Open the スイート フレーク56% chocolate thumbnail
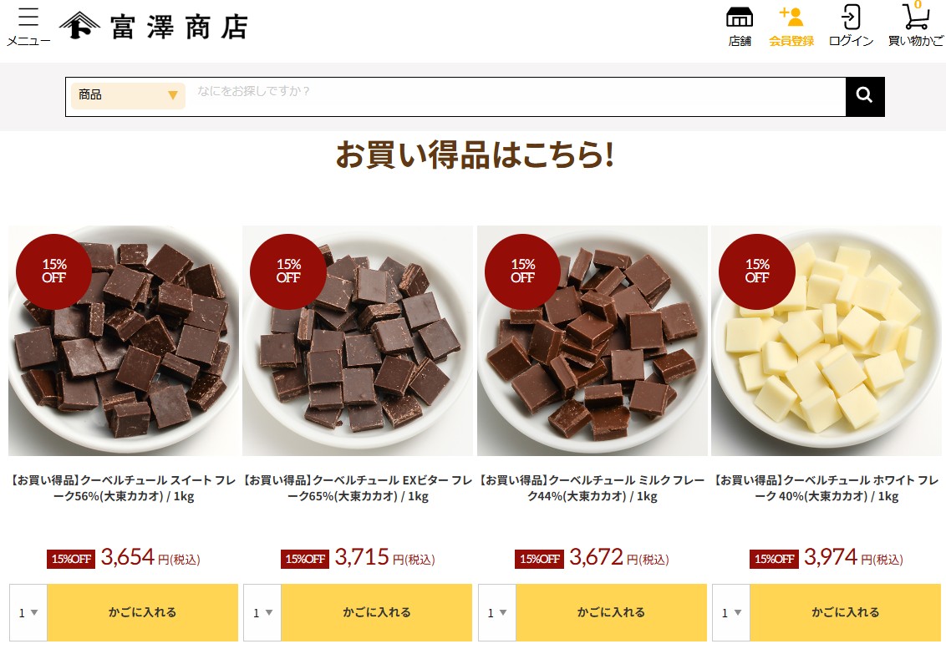 124,341
